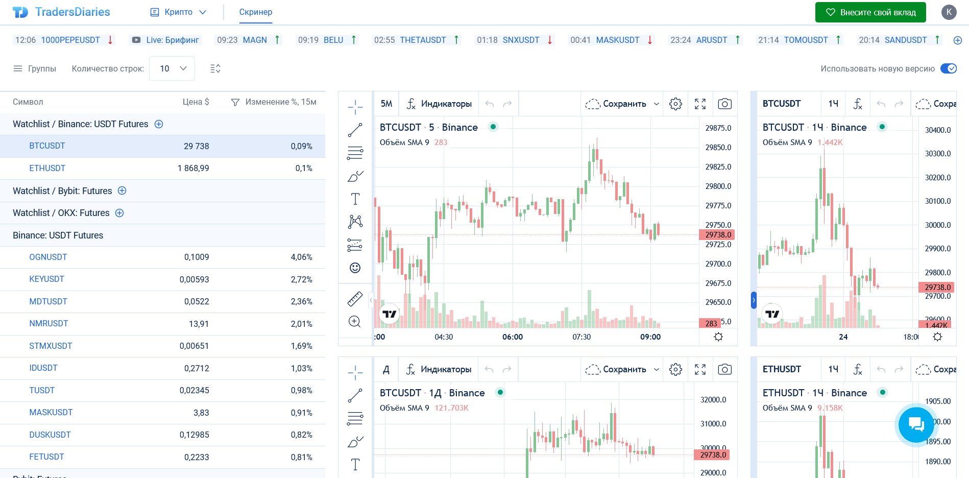Open chart settings gear in daily BTCUSDT chart
969x478 pixels.
675,369
